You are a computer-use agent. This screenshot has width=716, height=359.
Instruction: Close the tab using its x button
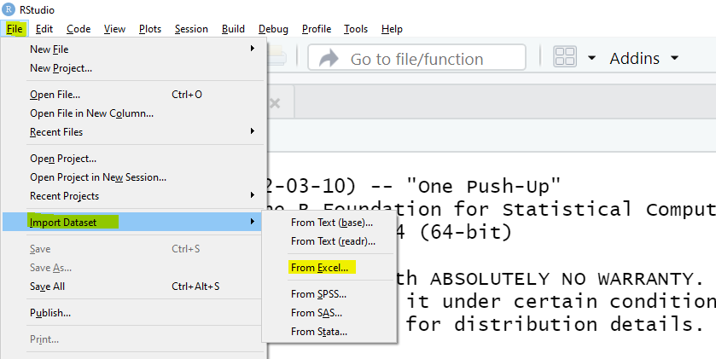(274, 103)
